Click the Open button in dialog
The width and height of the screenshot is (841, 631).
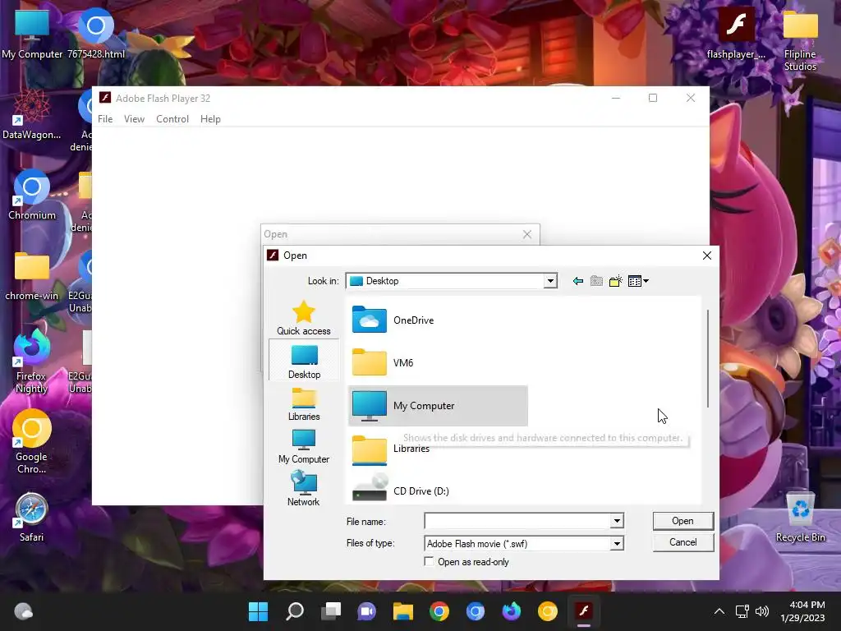point(682,521)
